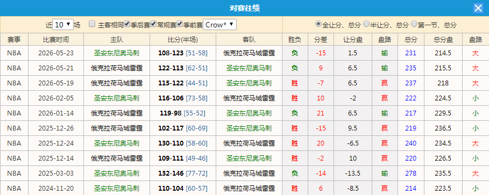
Task: Open the 109-111 score of 2025-12-14
Action: [171, 158]
